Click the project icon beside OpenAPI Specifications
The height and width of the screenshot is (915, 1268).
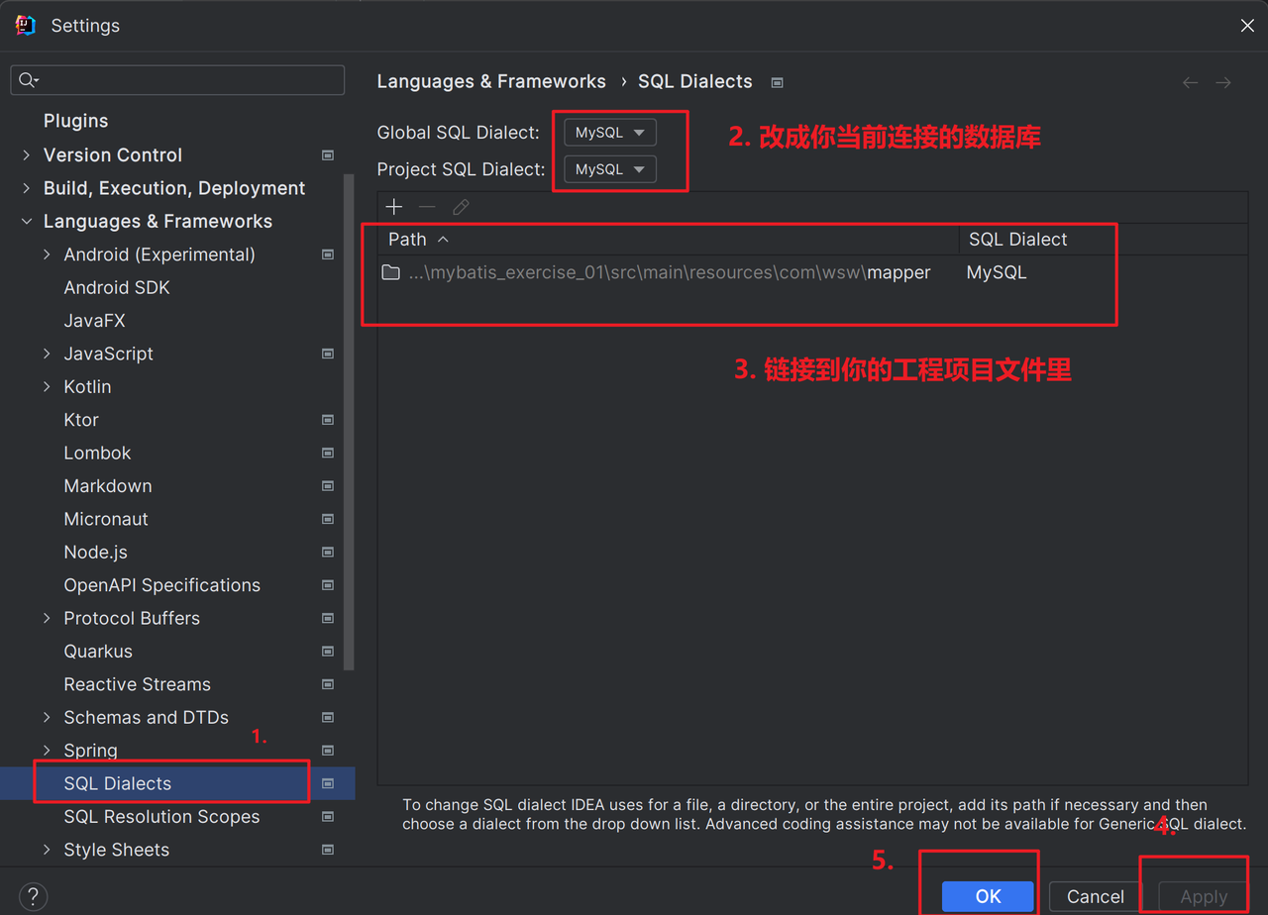pyautogui.click(x=328, y=585)
